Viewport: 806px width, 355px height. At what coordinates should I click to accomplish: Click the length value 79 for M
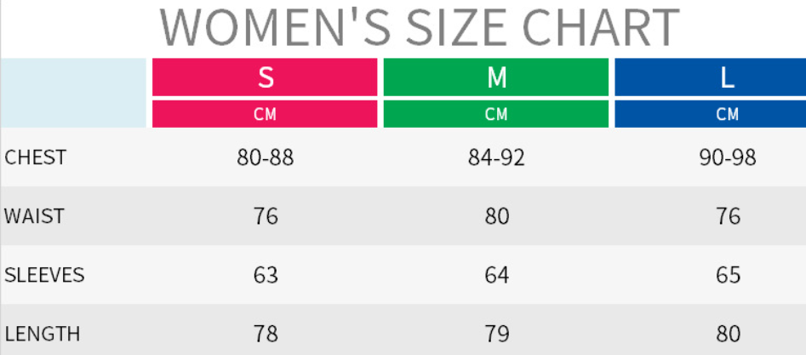coord(496,334)
